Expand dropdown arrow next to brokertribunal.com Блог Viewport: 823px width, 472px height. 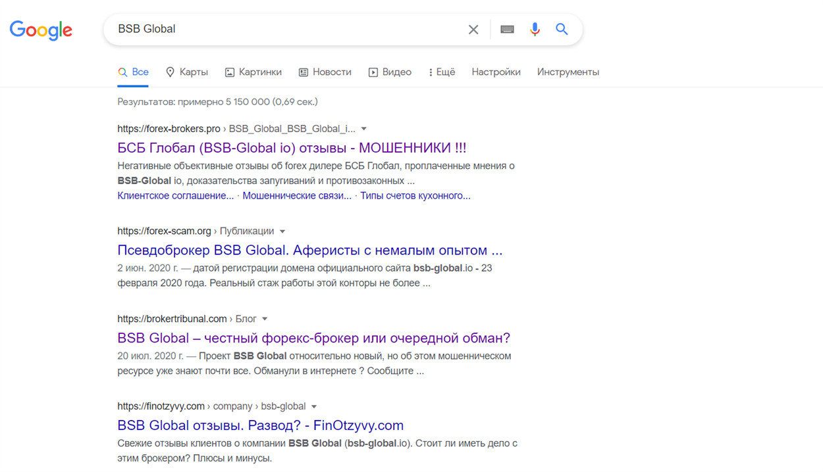265,319
